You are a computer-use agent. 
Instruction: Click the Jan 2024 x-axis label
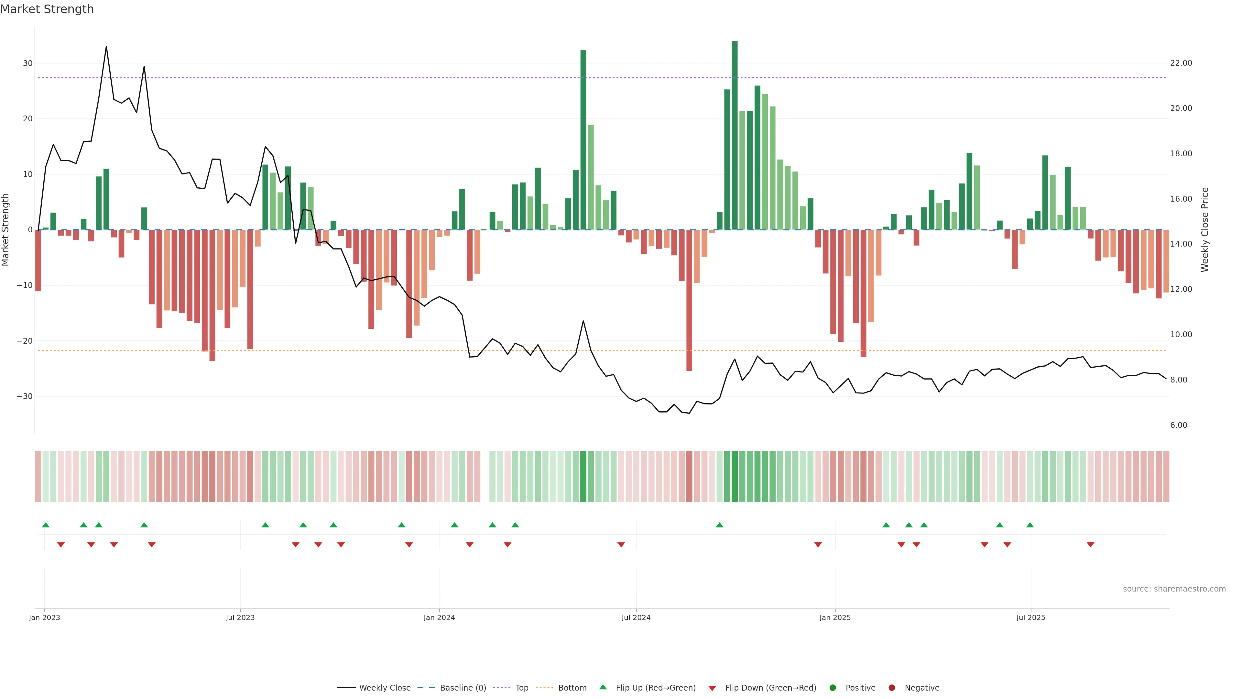(x=439, y=617)
